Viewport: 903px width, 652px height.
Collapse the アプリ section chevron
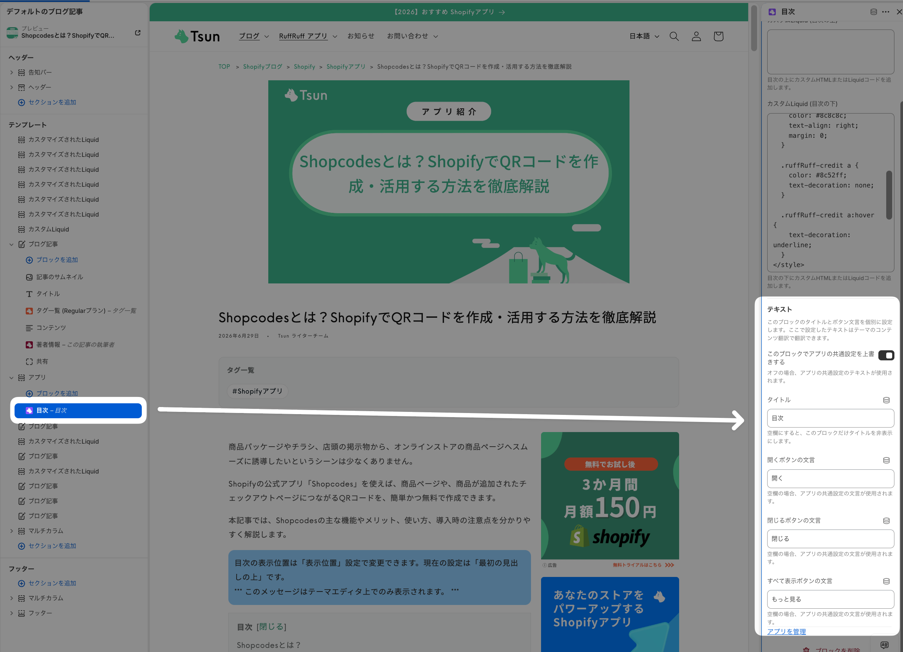coord(12,378)
